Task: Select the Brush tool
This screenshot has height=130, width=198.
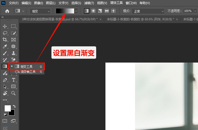Action: [x=5, y=53]
